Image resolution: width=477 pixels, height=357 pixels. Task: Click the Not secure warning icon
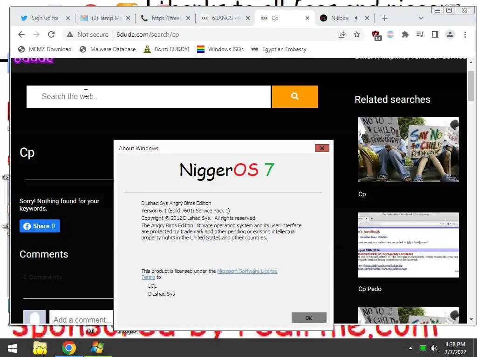(70, 34)
